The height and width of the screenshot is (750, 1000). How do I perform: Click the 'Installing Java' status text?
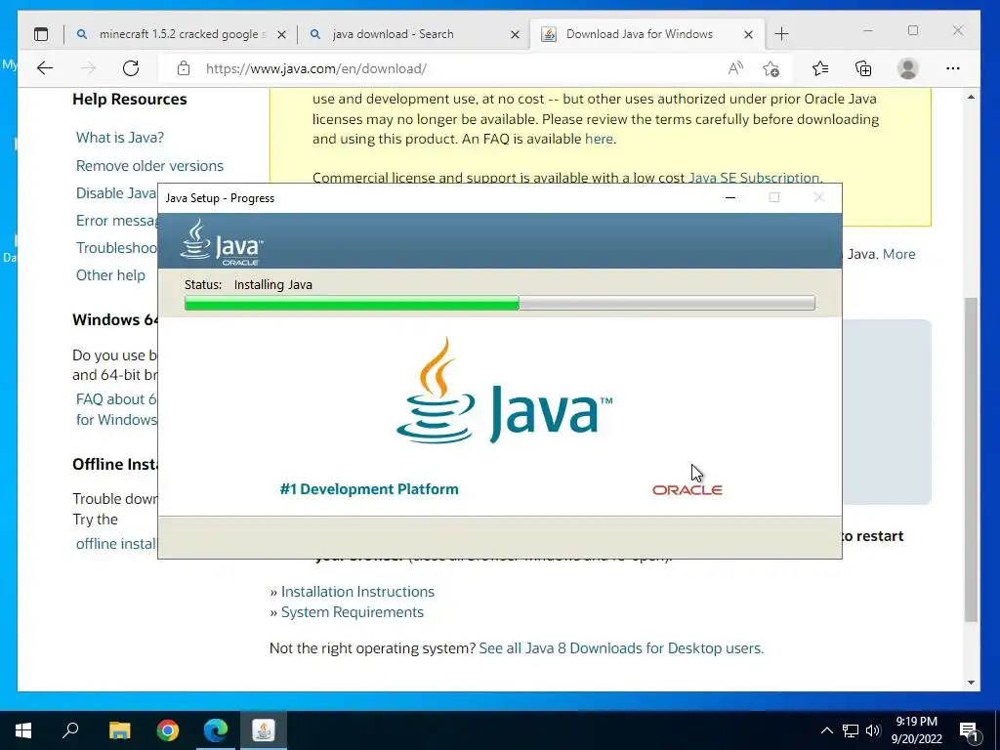click(x=273, y=284)
